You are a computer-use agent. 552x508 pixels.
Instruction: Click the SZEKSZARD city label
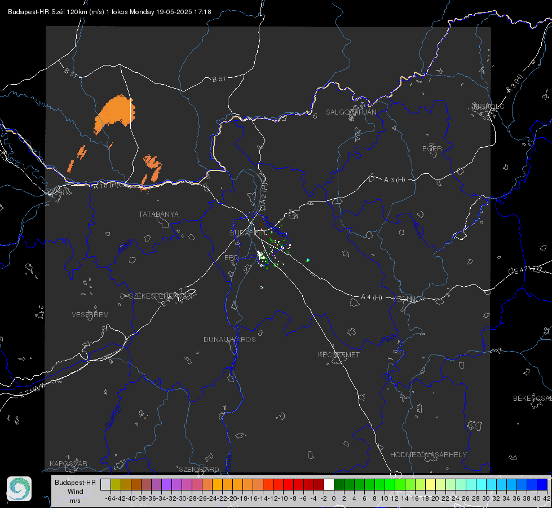[199, 469]
